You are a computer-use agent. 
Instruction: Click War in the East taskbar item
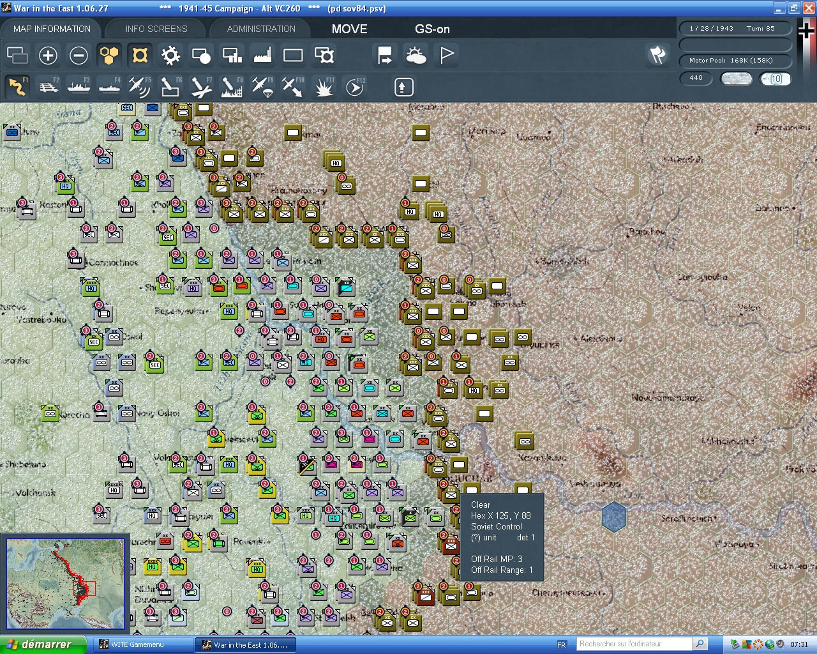[246, 644]
